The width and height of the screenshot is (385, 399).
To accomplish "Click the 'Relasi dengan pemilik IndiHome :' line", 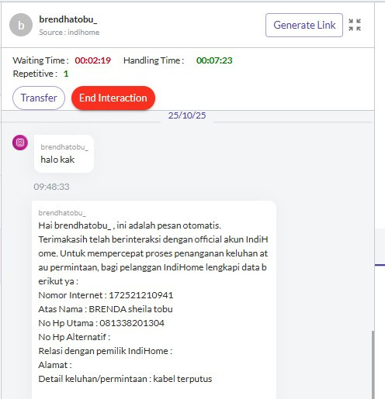I will point(106,351).
